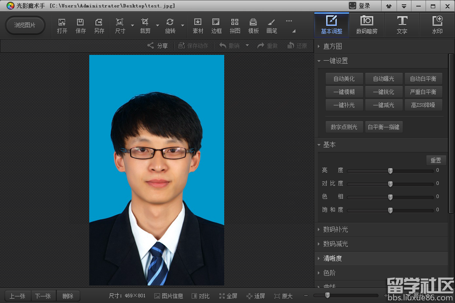Switch to 适屏 fit-screen view
The height and width of the screenshot is (303, 455).
[256, 296]
